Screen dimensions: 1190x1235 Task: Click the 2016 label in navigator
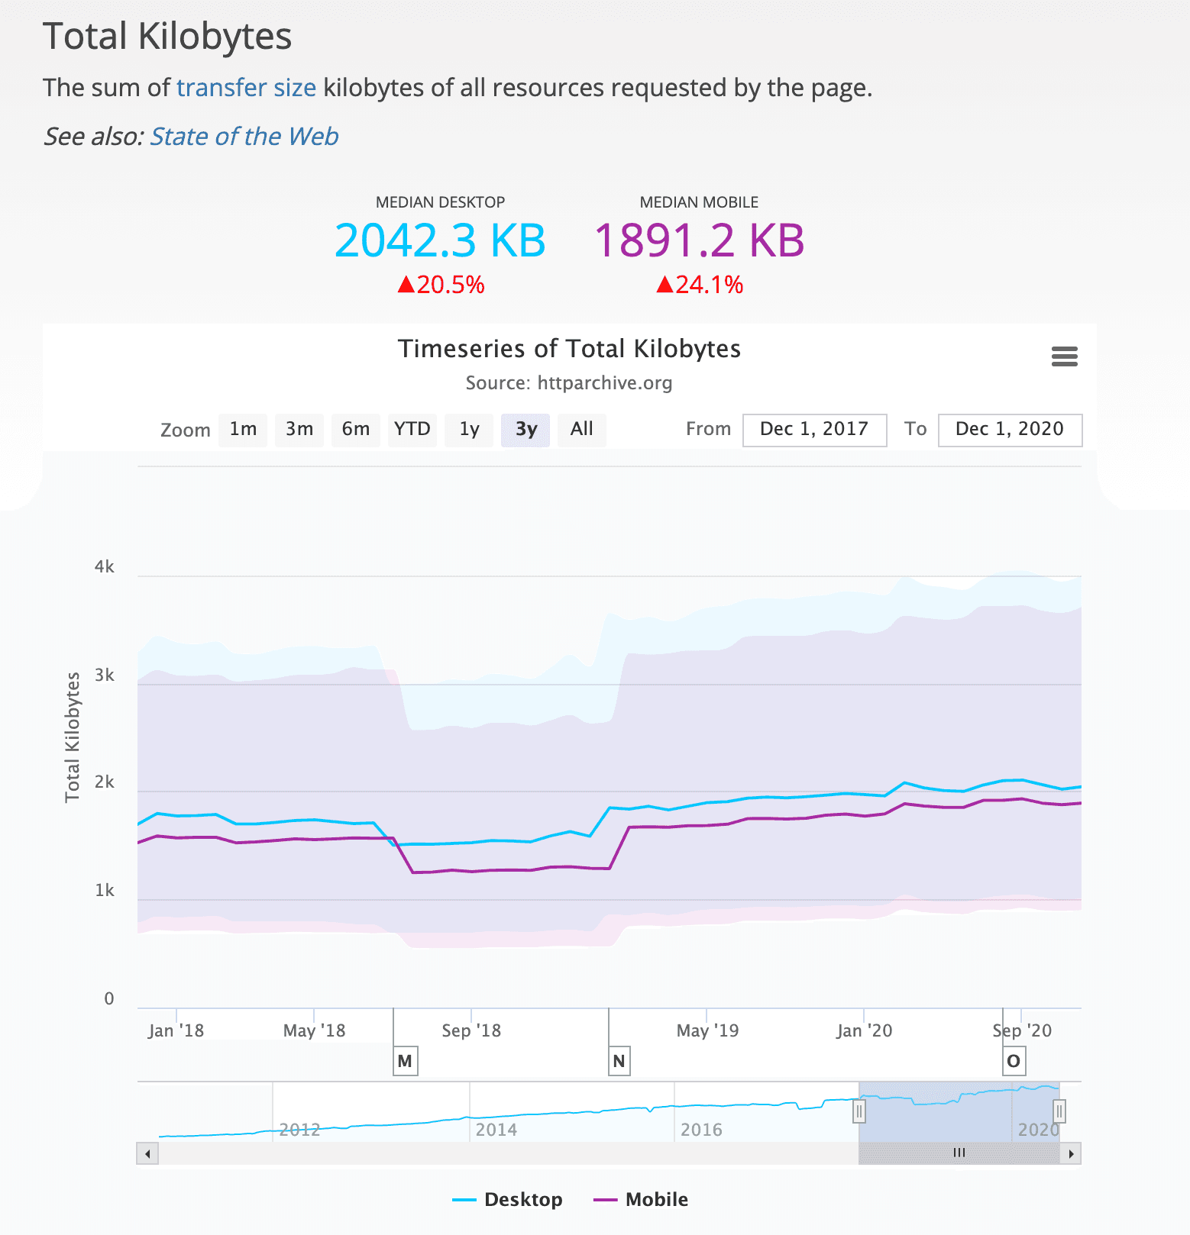point(701,1130)
